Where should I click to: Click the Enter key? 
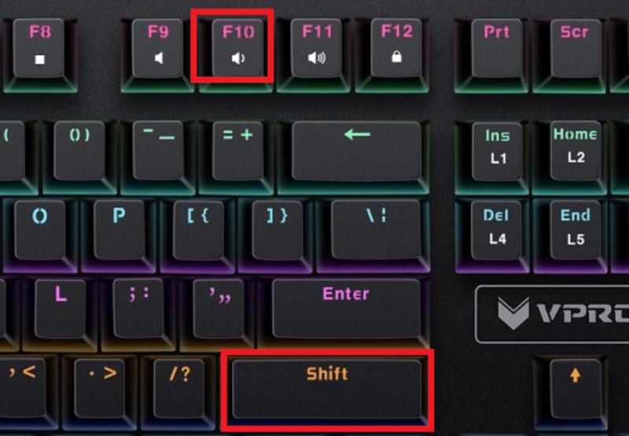coord(346,309)
